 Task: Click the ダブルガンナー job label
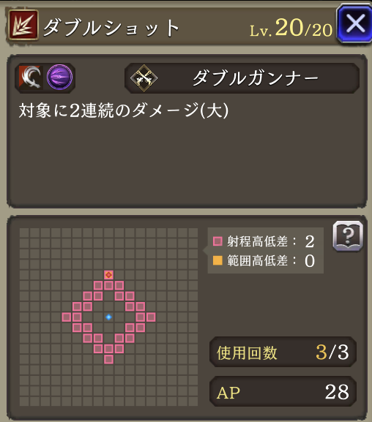[256, 78]
